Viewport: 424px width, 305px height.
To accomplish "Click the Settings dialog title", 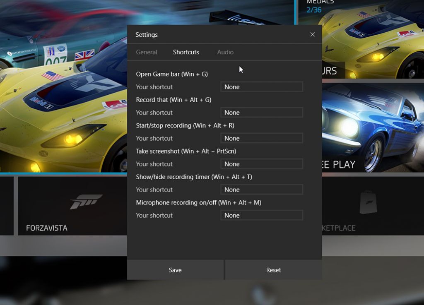I will [x=147, y=35].
